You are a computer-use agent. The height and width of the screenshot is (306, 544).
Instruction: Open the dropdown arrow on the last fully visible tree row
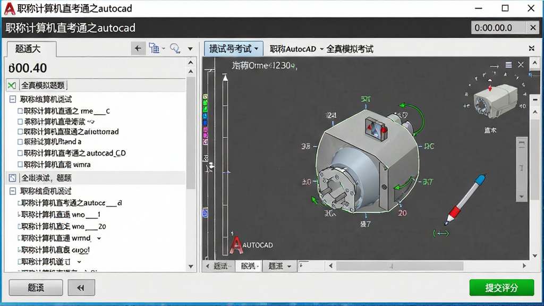(80, 262)
